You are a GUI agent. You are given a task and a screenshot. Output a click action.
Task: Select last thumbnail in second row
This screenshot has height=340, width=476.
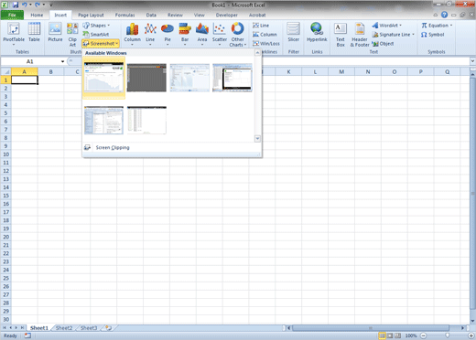pyautogui.click(x=146, y=120)
